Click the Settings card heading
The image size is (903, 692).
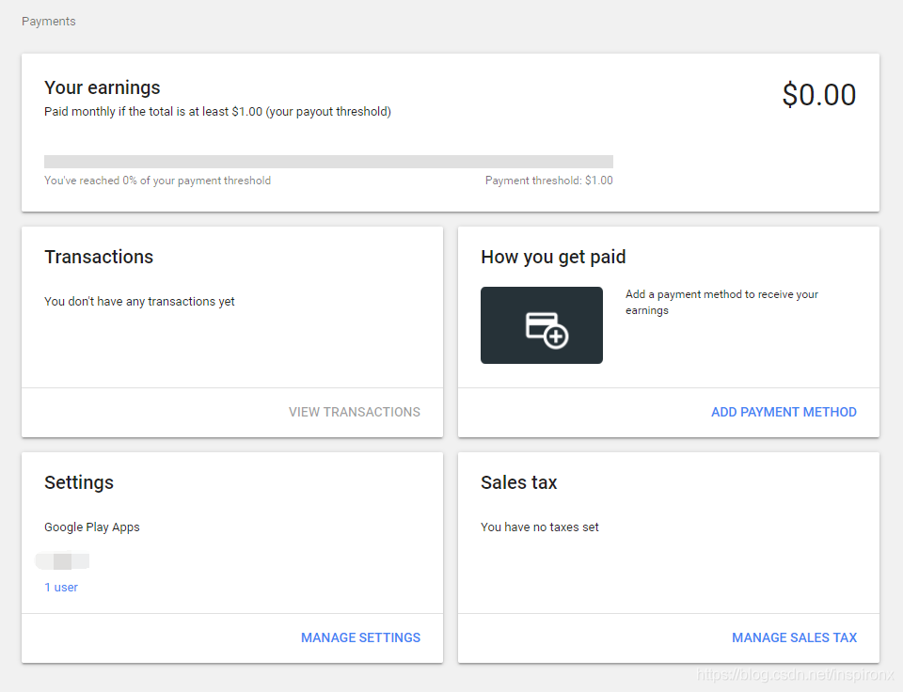79,482
